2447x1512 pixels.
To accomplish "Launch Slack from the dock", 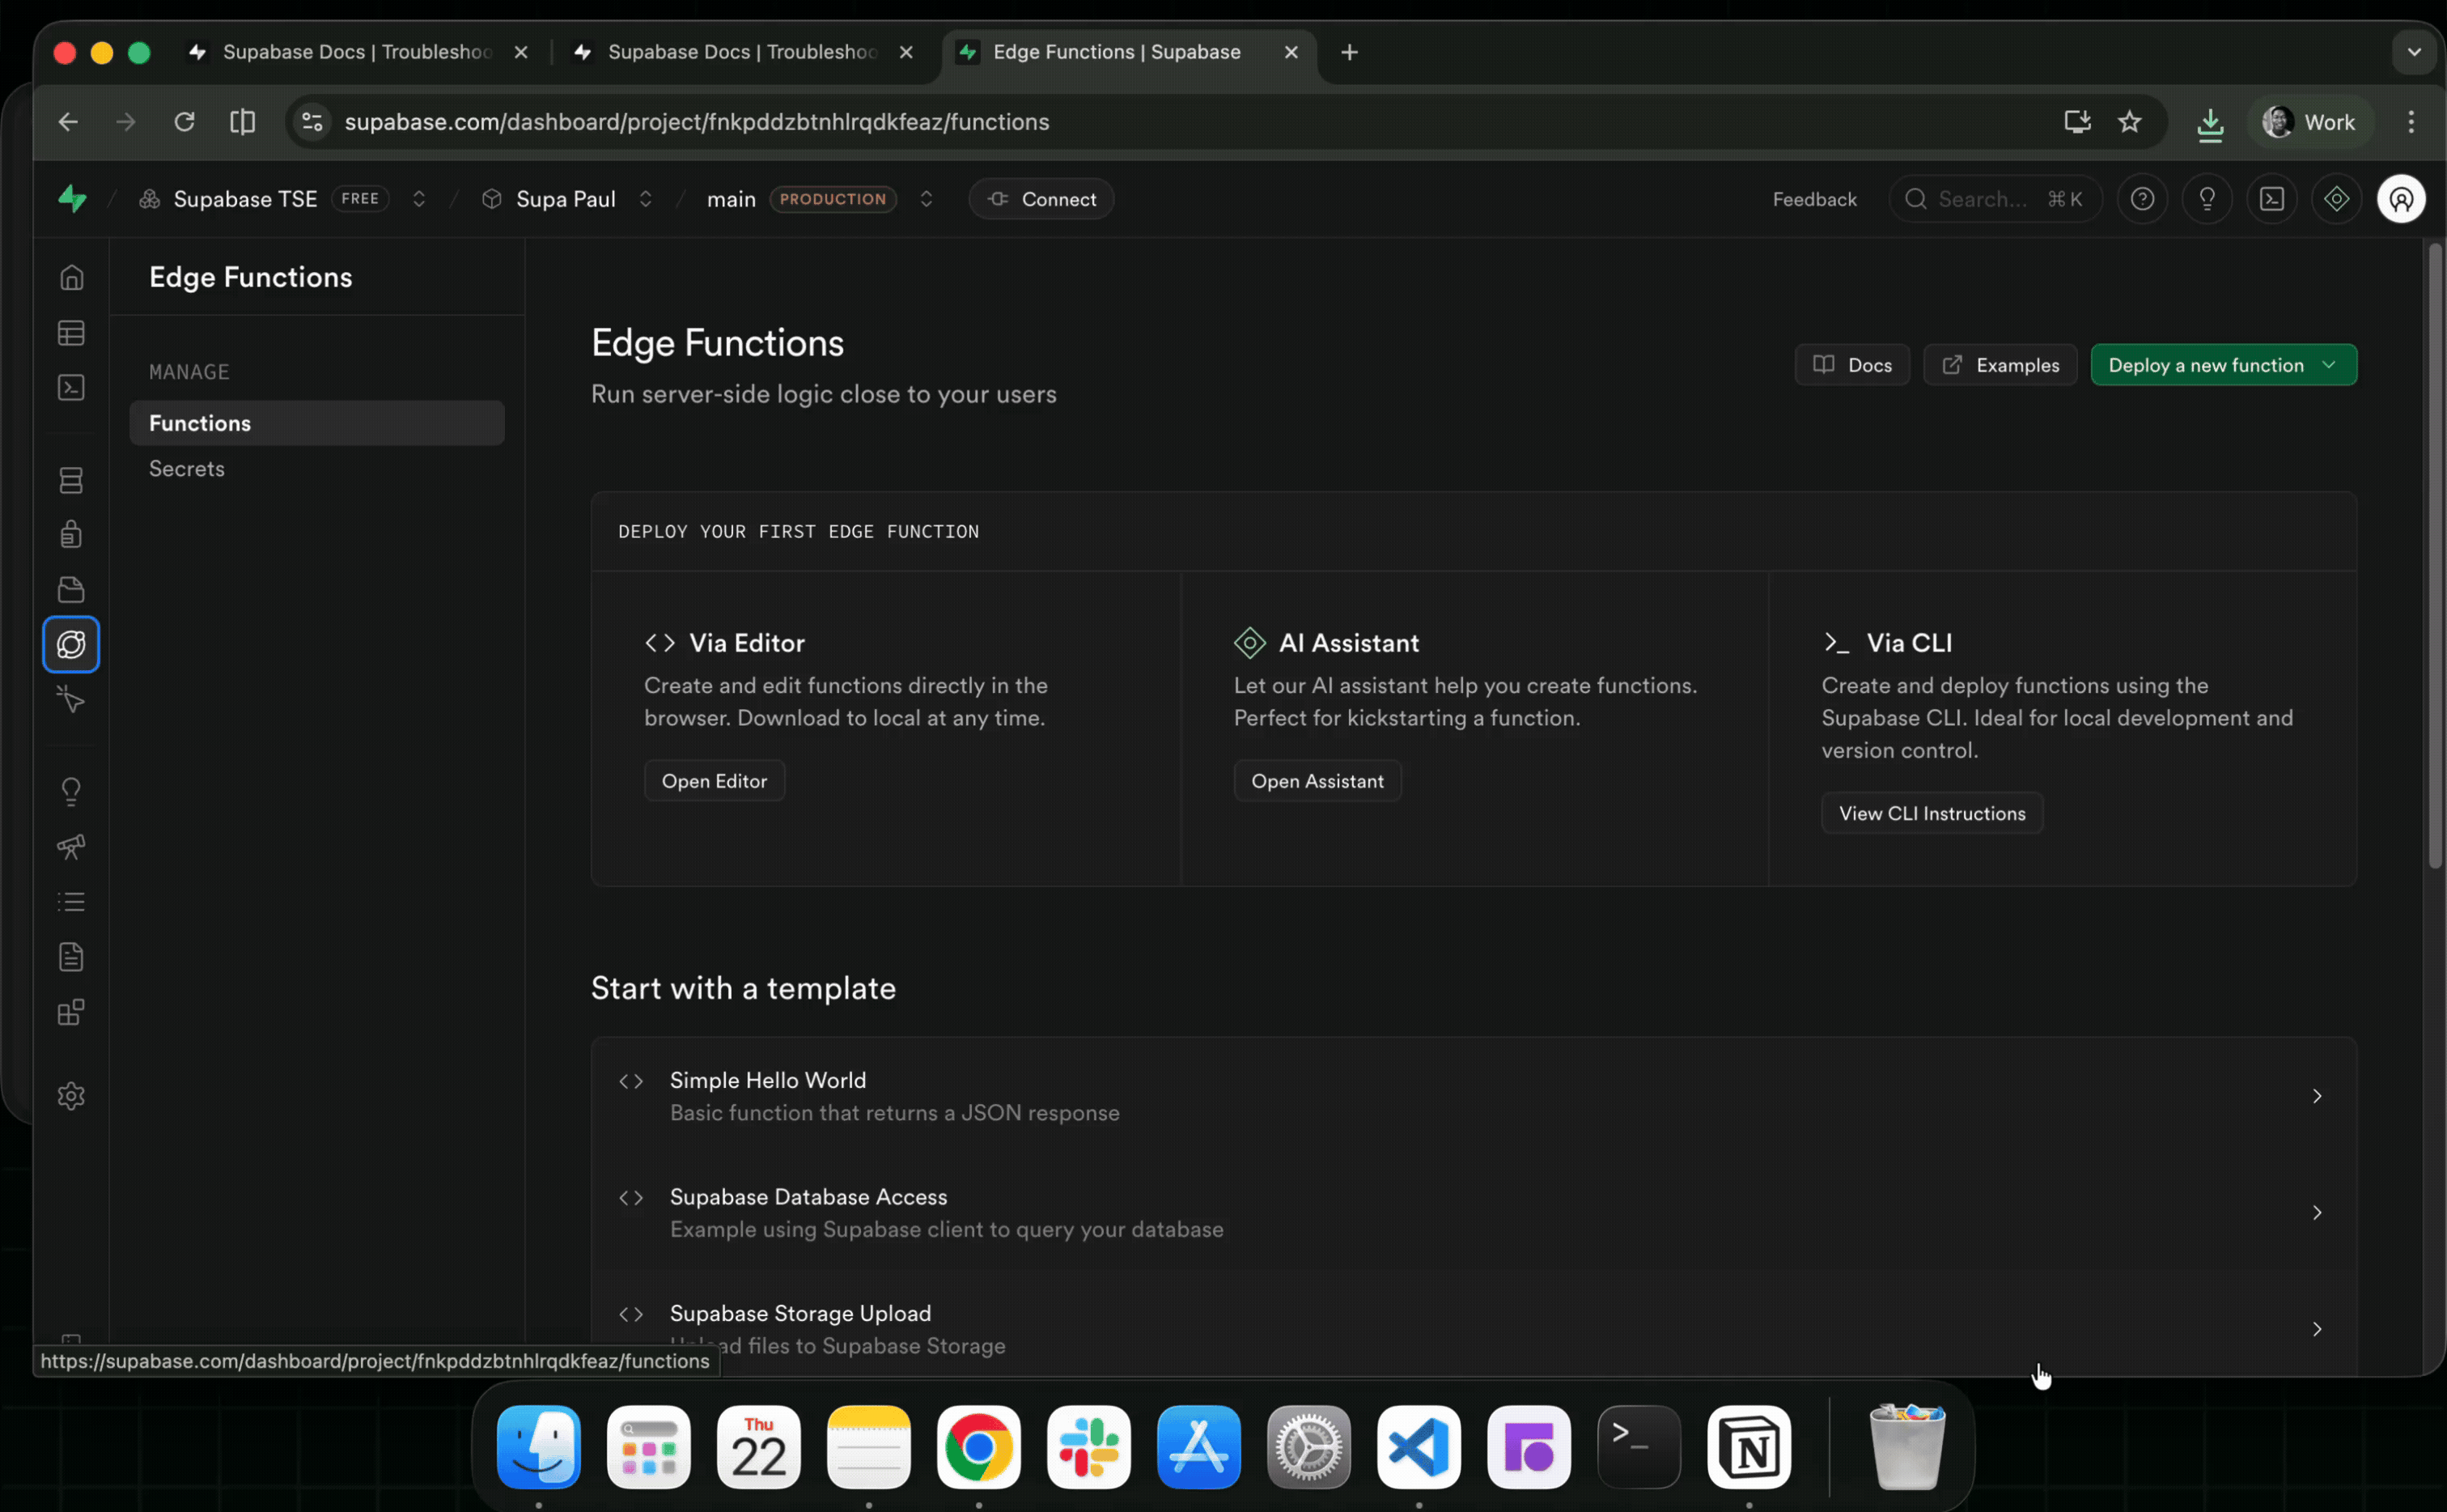I will (1088, 1447).
